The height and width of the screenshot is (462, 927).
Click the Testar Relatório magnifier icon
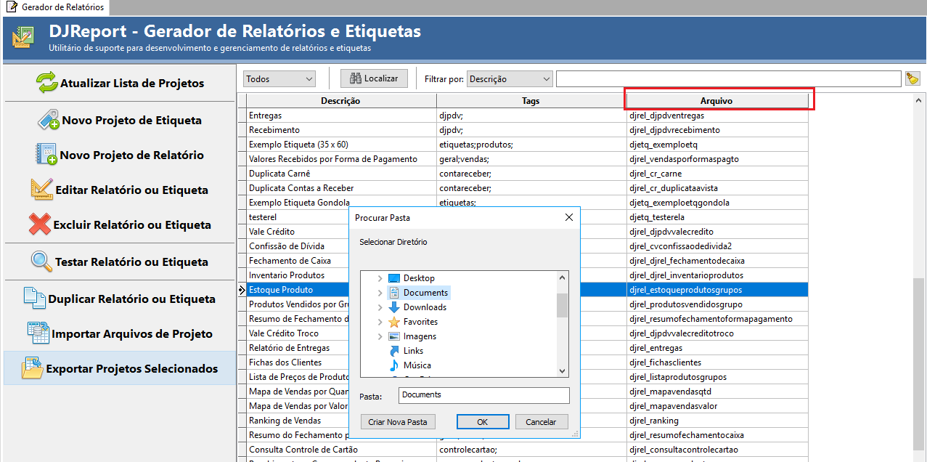[42, 262]
